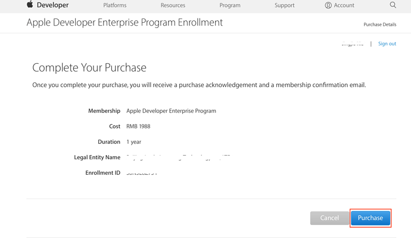
Task: Sign out of the account
Action: tap(387, 44)
